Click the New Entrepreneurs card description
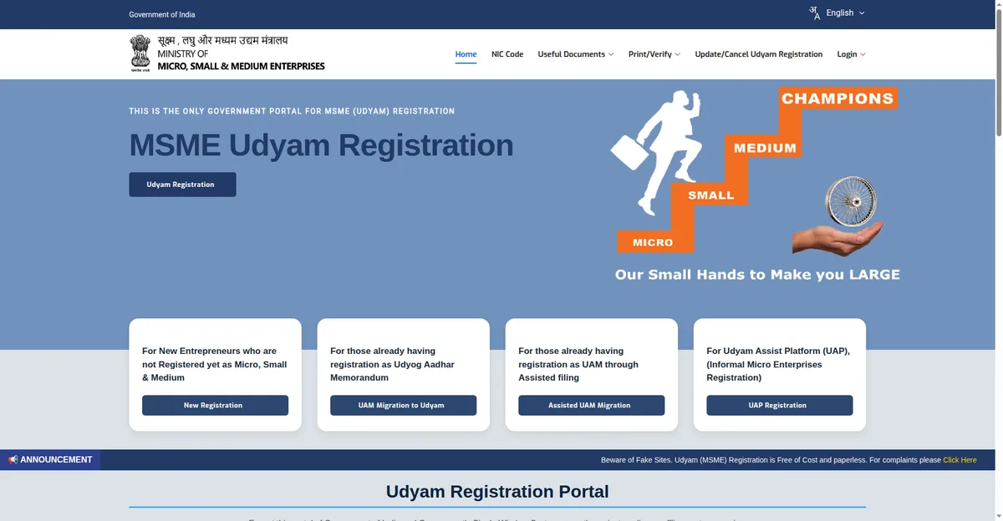This screenshot has height=521, width=1003. (215, 364)
